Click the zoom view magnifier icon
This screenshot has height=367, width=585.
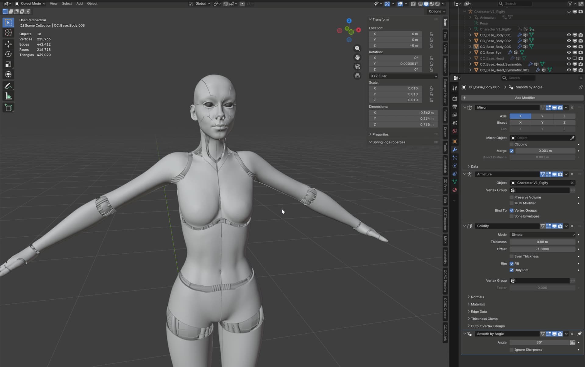pos(357,48)
